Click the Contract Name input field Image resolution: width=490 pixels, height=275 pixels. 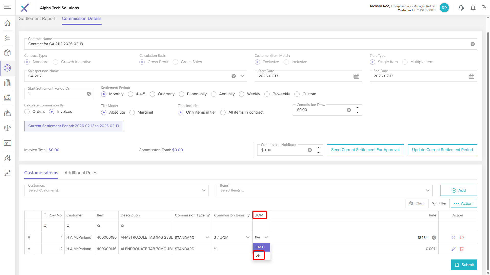pos(248,44)
